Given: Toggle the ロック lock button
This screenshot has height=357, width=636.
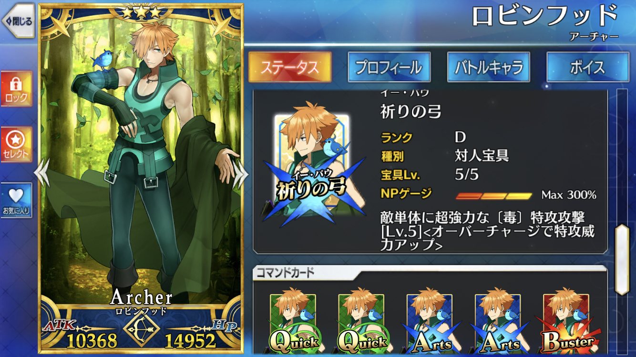Looking at the screenshot, I should [x=16, y=89].
